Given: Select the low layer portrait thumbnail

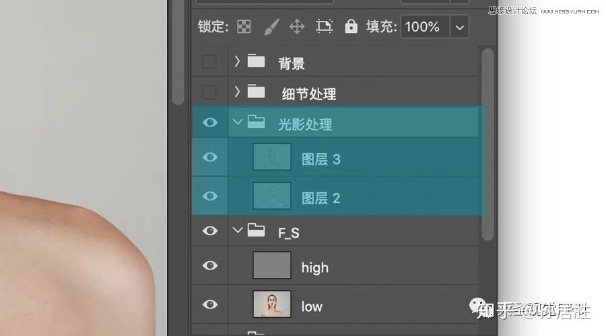Looking at the screenshot, I should coord(272,304).
